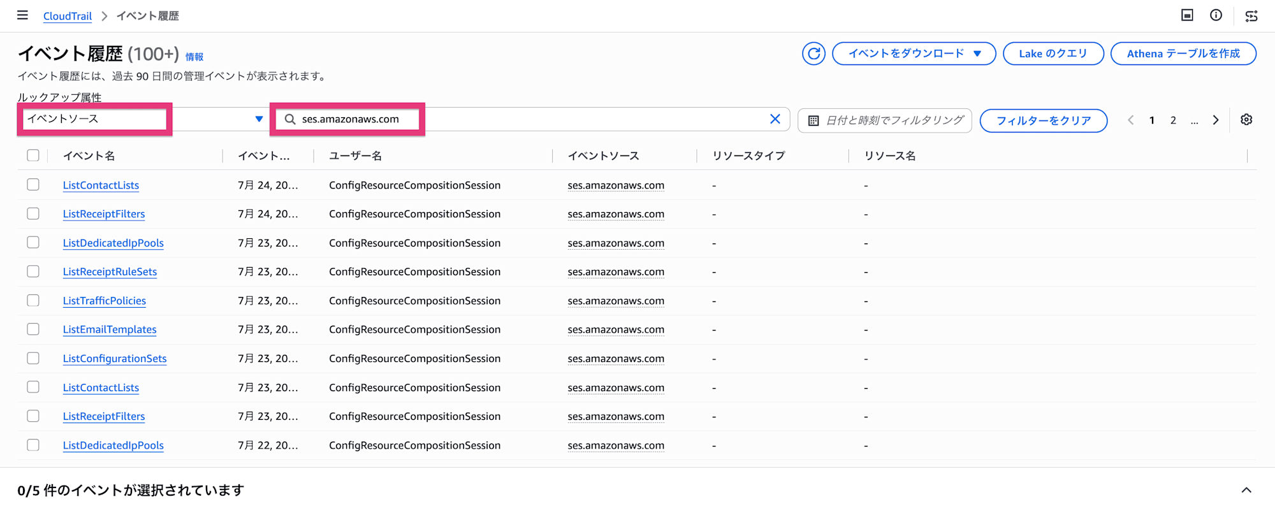Click the calendar icon in date filter
This screenshot has height=511, width=1275.
[x=813, y=120]
